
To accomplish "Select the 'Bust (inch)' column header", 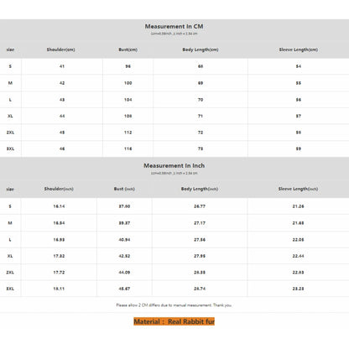I will (x=124, y=189).
